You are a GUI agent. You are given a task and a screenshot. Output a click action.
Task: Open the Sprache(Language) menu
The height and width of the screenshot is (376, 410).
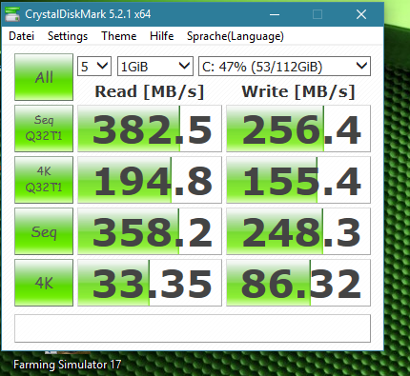pyautogui.click(x=236, y=36)
